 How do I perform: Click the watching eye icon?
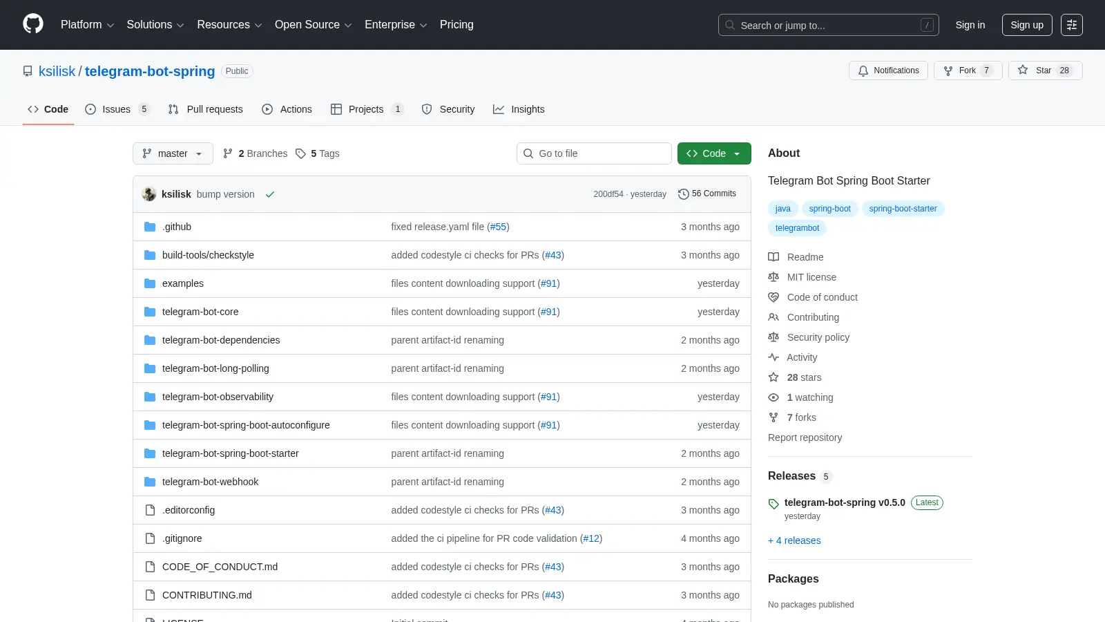coord(773,397)
